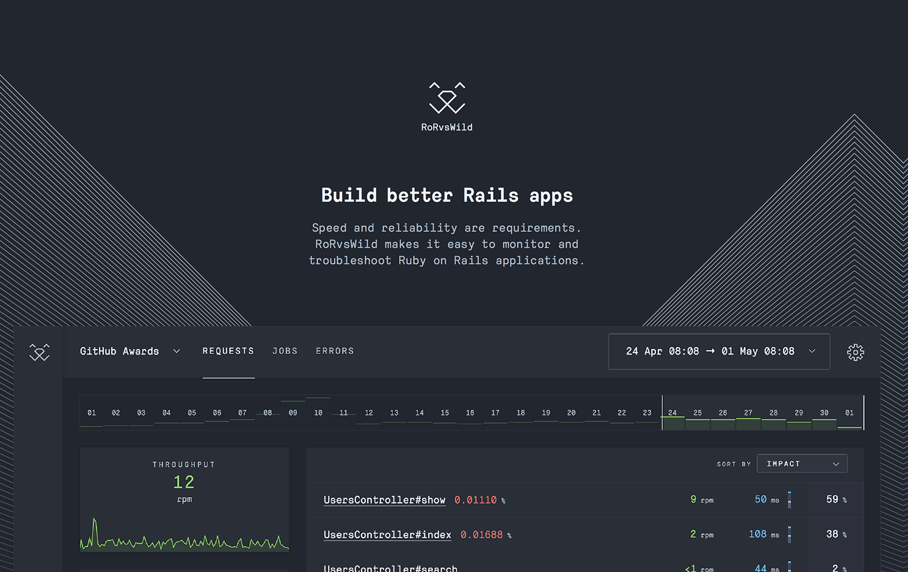Viewport: 908px width, 572px height.
Task: Select day 17 on the timeline
Action: [495, 413]
